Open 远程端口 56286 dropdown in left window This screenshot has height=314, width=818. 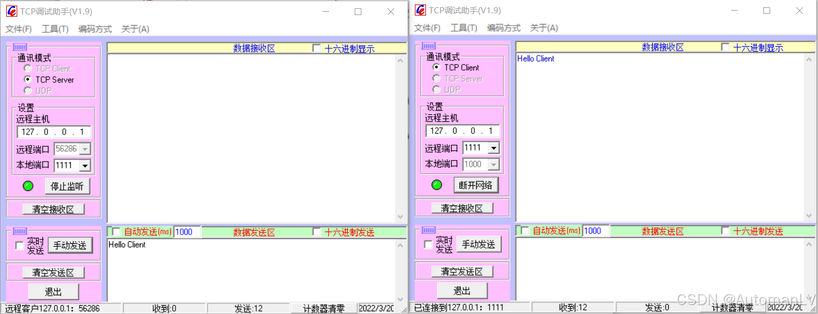pyautogui.click(x=85, y=149)
